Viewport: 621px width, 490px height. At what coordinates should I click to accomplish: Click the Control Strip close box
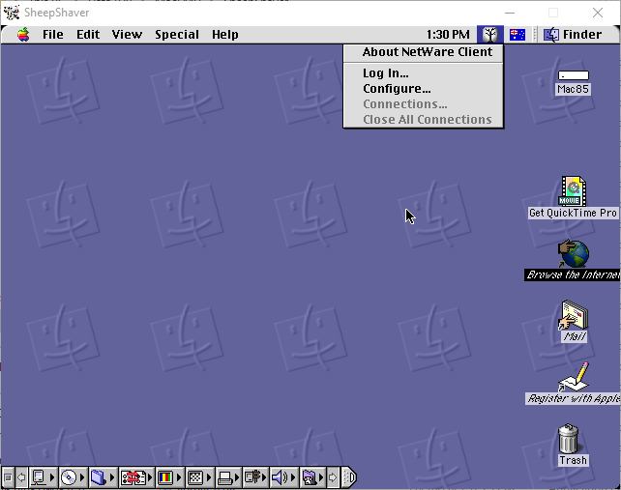tap(8, 477)
